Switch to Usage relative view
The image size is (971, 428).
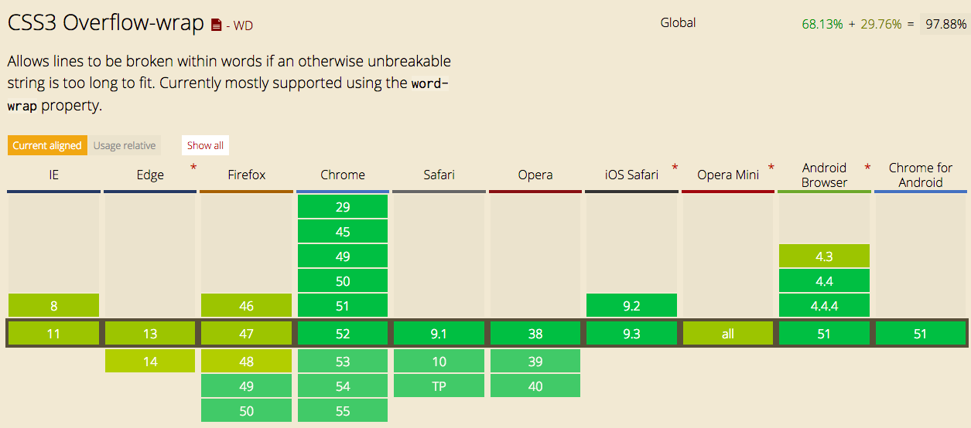125,145
